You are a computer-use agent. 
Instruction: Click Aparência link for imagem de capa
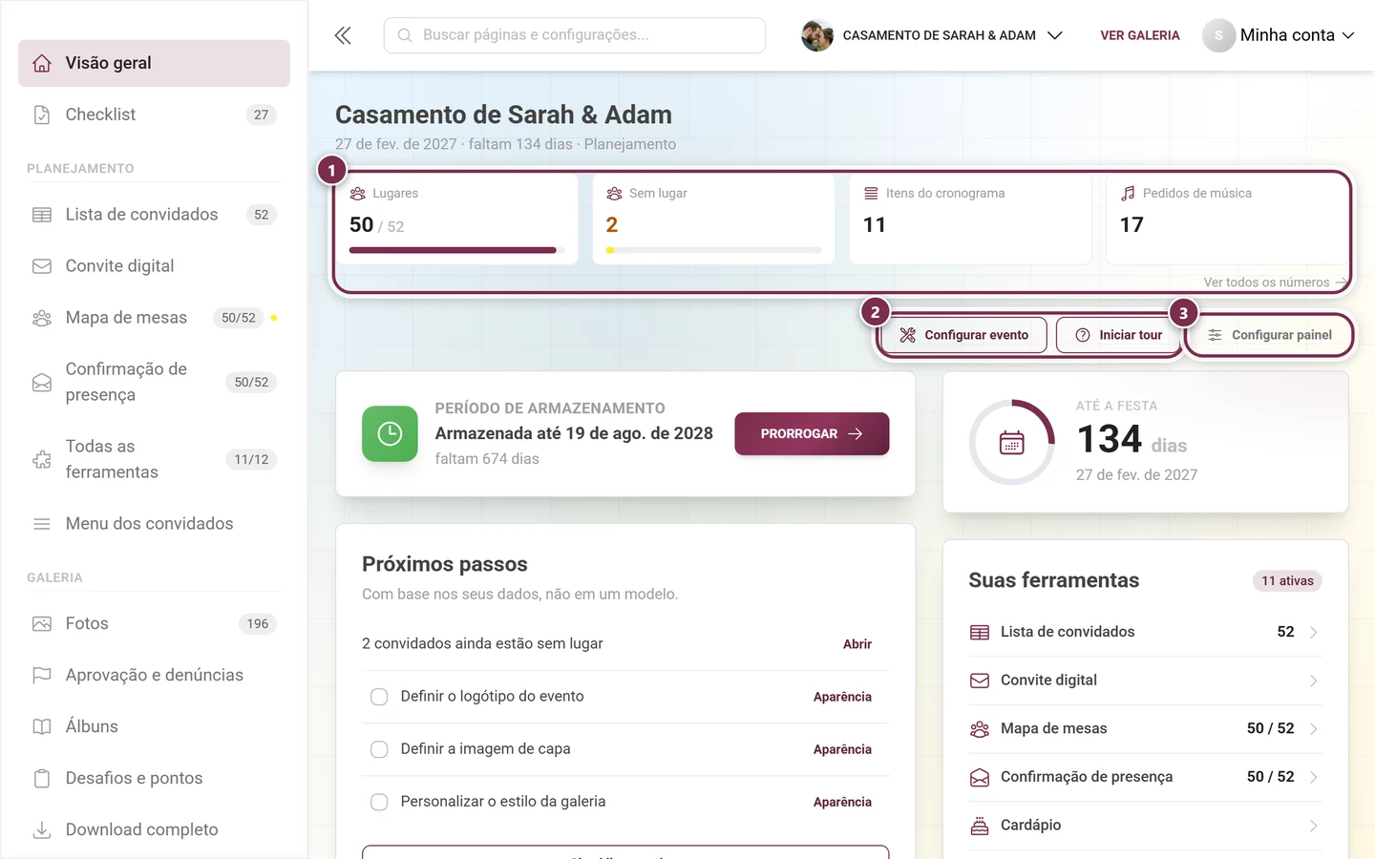(x=842, y=749)
